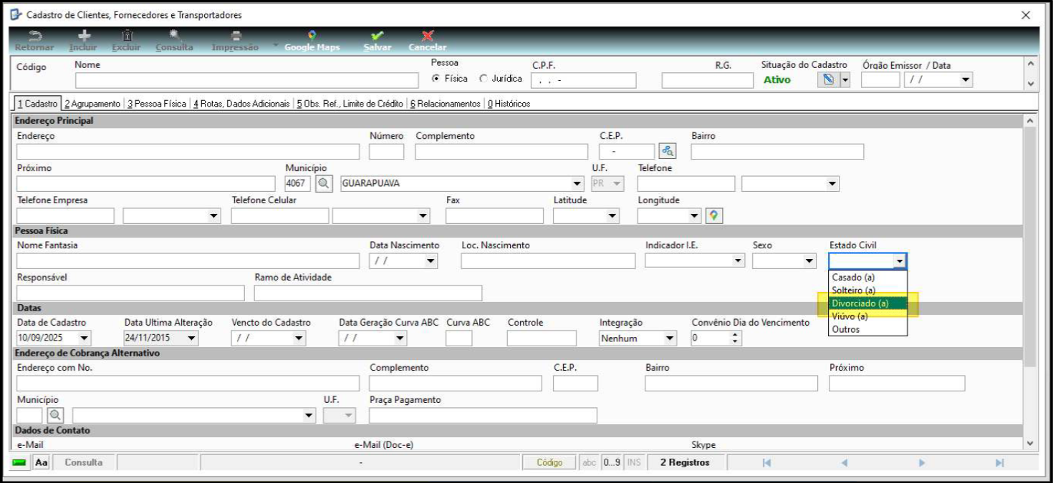Click the Incluir plus icon
Screen dimensions: 1053x483
pos(84,36)
